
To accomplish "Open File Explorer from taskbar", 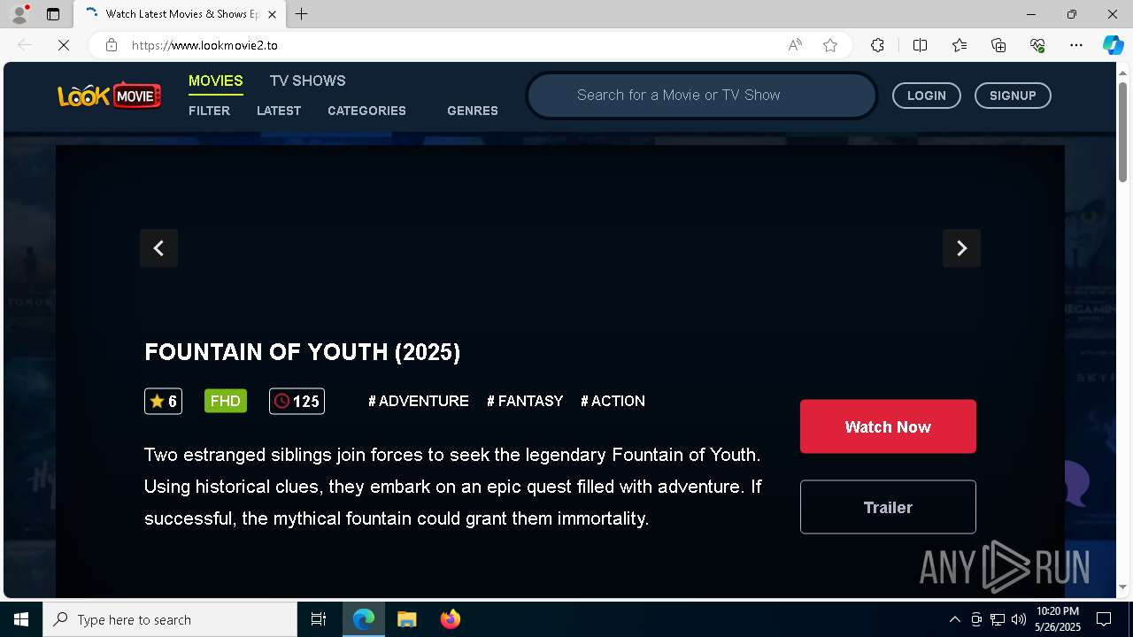I will 407,619.
